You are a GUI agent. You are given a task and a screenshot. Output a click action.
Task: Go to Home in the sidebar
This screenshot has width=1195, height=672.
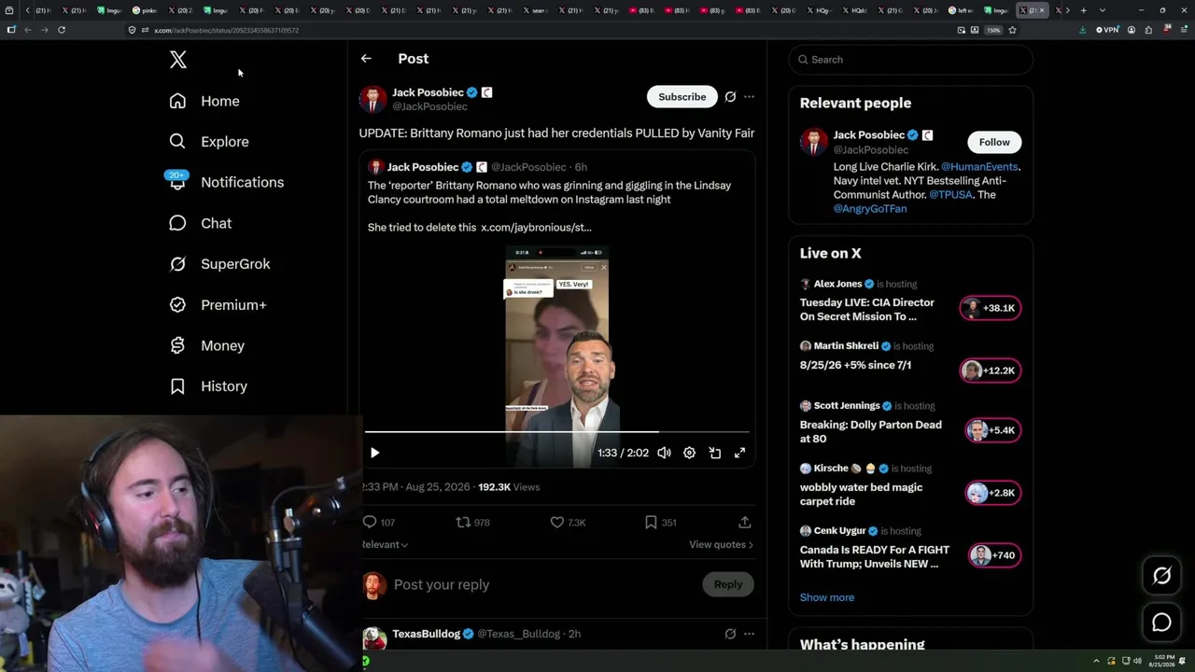point(204,101)
